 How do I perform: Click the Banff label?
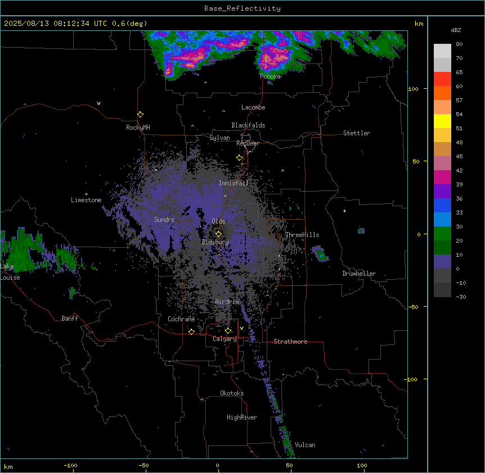[x=70, y=319]
